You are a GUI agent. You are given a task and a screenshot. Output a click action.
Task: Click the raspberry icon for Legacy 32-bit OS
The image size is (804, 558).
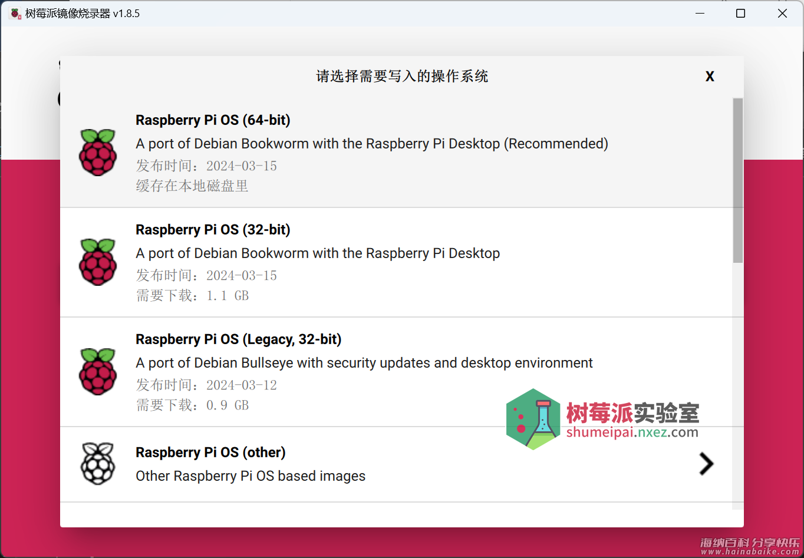[x=98, y=372]
